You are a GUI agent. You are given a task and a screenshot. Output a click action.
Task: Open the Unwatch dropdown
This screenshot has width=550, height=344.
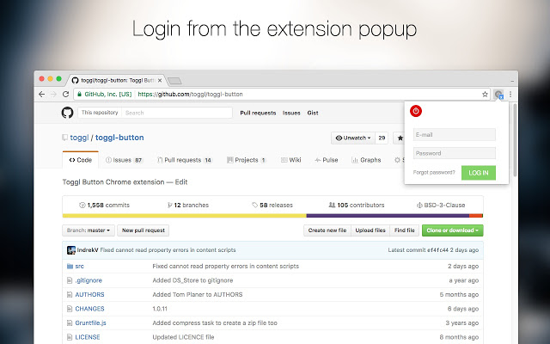353,138
